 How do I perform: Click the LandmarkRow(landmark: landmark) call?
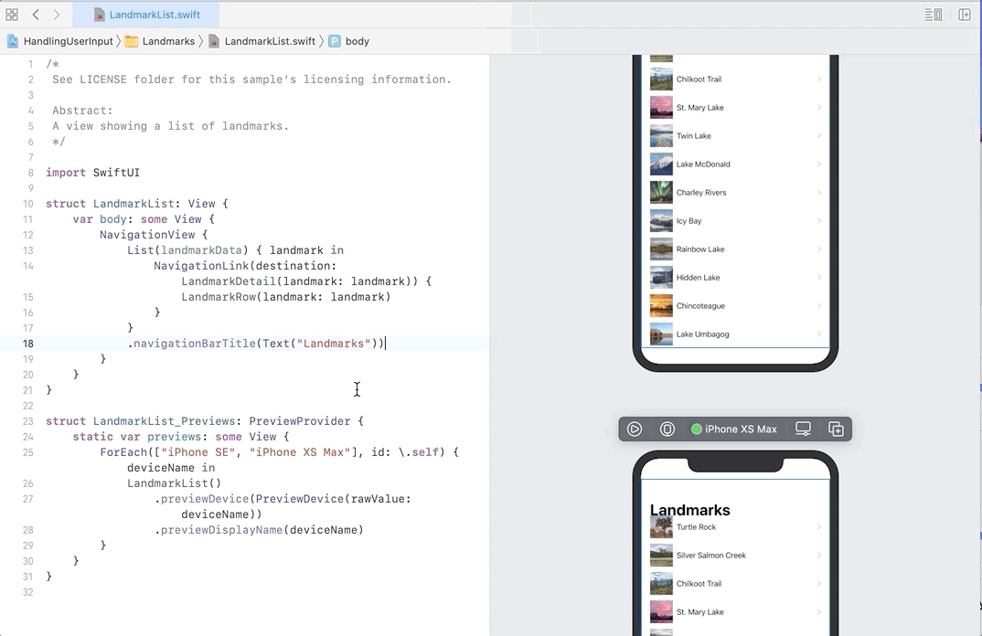point(286,297)
